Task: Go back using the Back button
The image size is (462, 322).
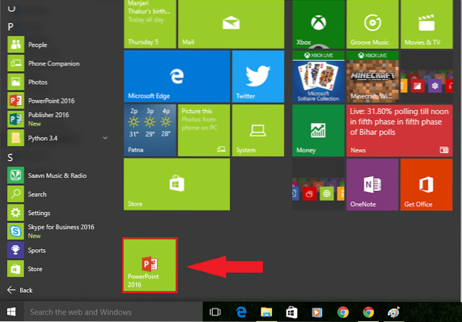Action: (x=20, y=290)
